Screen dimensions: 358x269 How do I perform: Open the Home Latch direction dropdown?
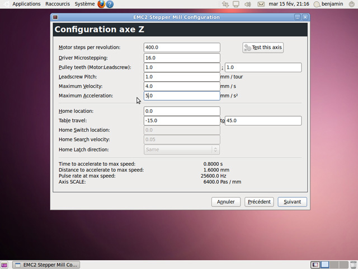point(182,150)
